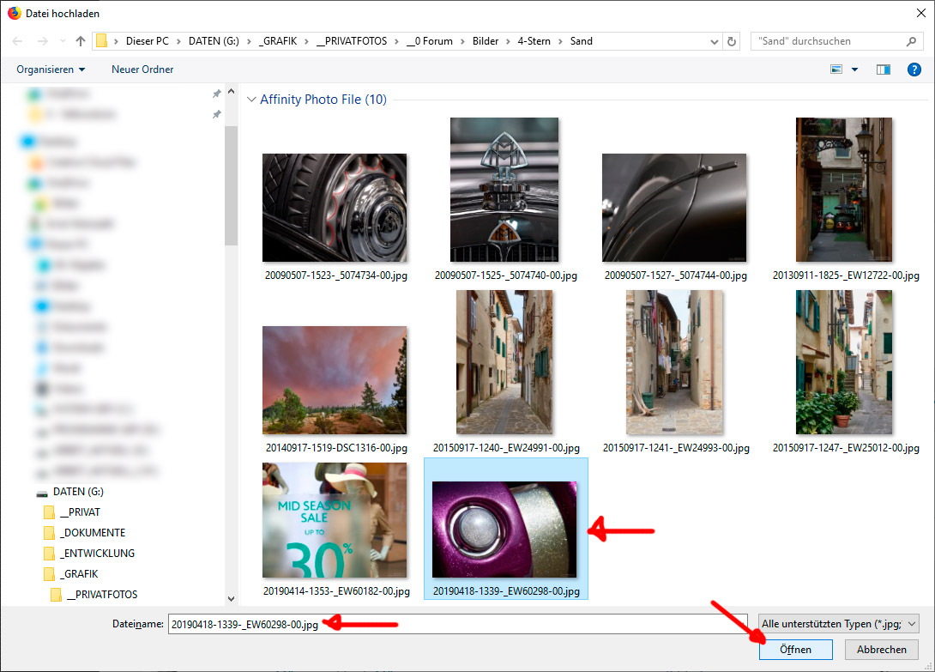Viewport: 935px width, 672px height.
Task: Click file name 20190418-1339-_EW60298-00.jpg
Action: pyautogui.click(x=506, y=590)
